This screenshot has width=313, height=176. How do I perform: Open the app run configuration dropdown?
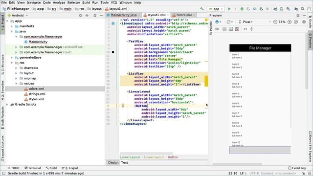click(x=216, y=9)
